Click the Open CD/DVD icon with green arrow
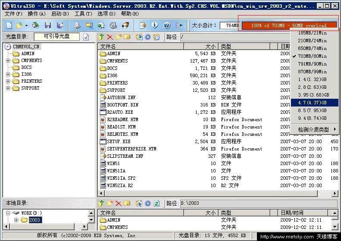Screen dimensions: 341x241 [35, 25]
